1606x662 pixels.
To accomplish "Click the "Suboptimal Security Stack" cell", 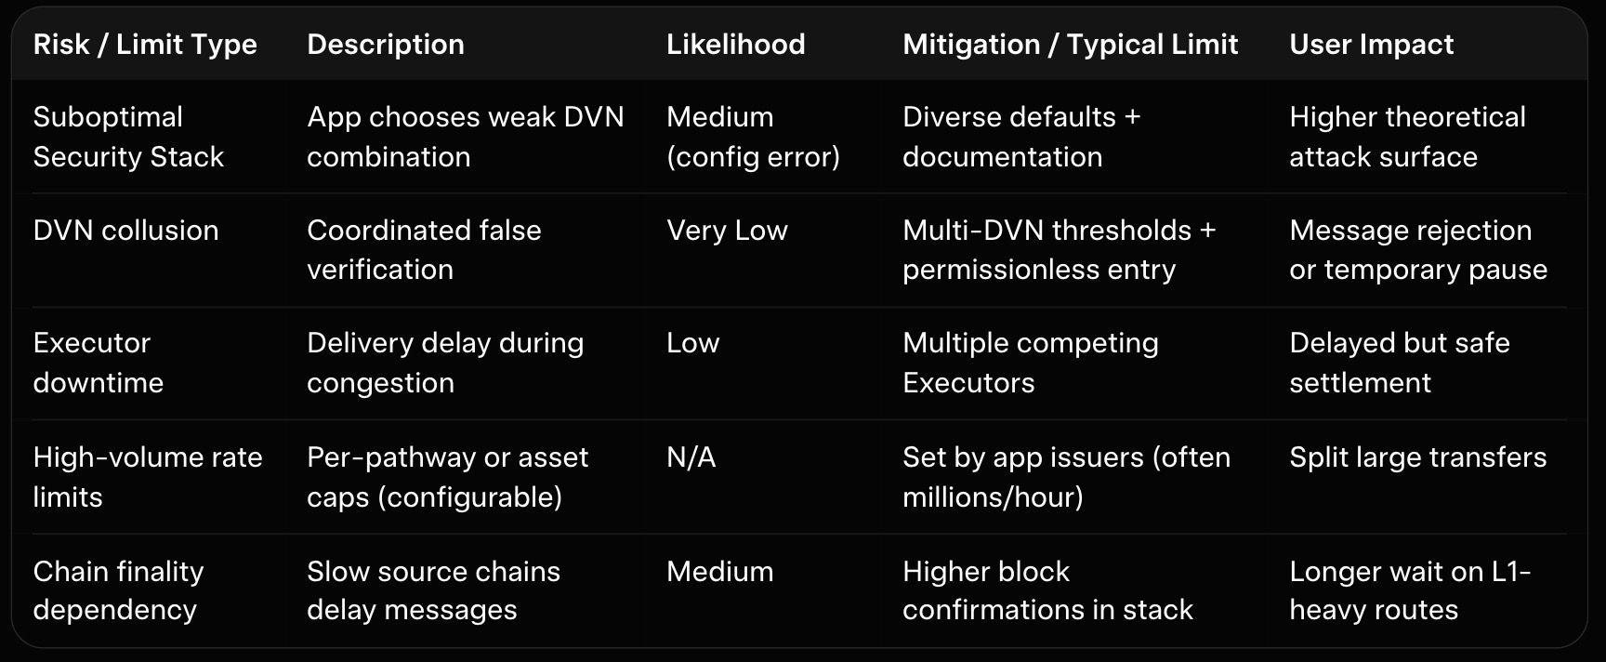I will [x=128, y=137].
